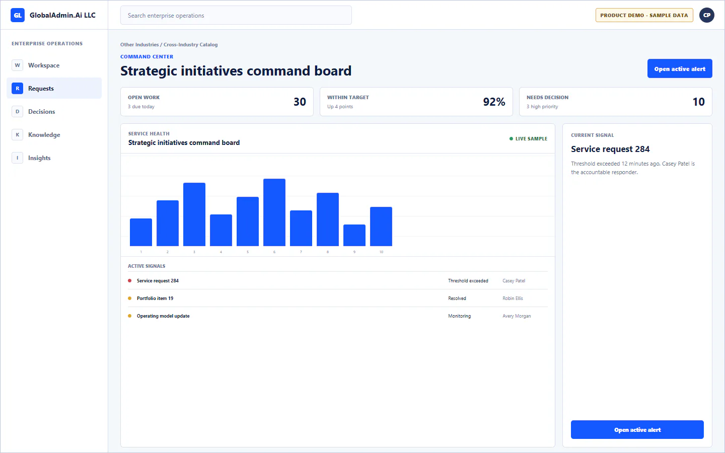Click owner name Robin Ellis
This screenshot has height=453, width=725.
513,298
